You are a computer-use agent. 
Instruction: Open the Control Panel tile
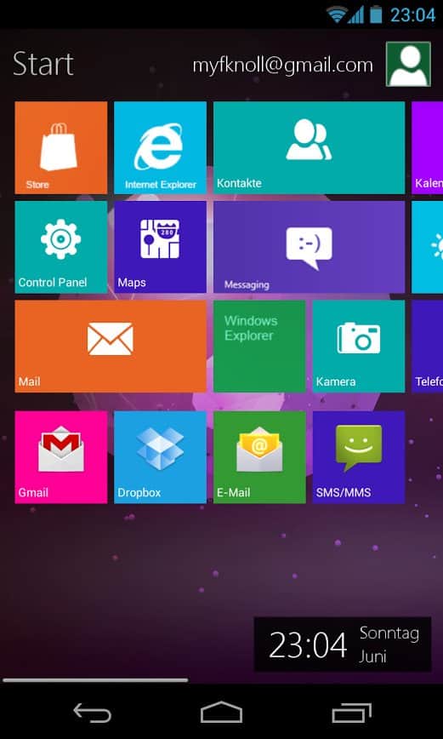pyautogui.click(x=60, y=247)
